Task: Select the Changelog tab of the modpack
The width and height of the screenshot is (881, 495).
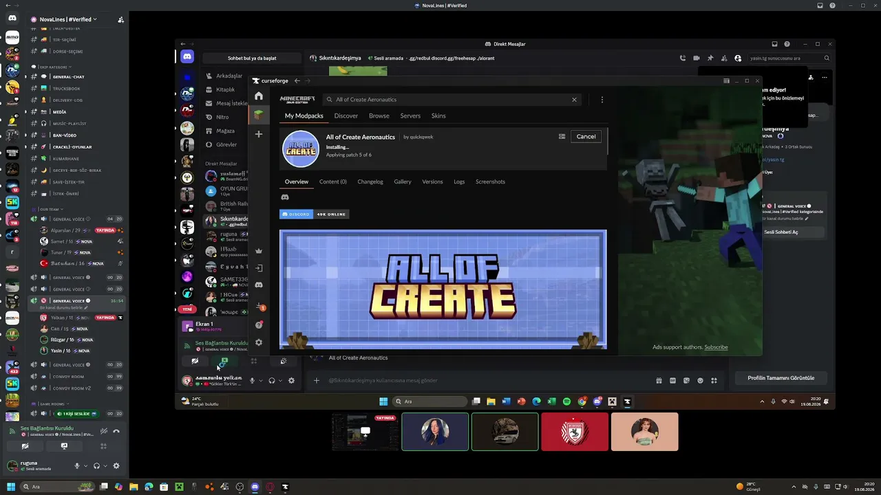Action: (x=370, y=181)
